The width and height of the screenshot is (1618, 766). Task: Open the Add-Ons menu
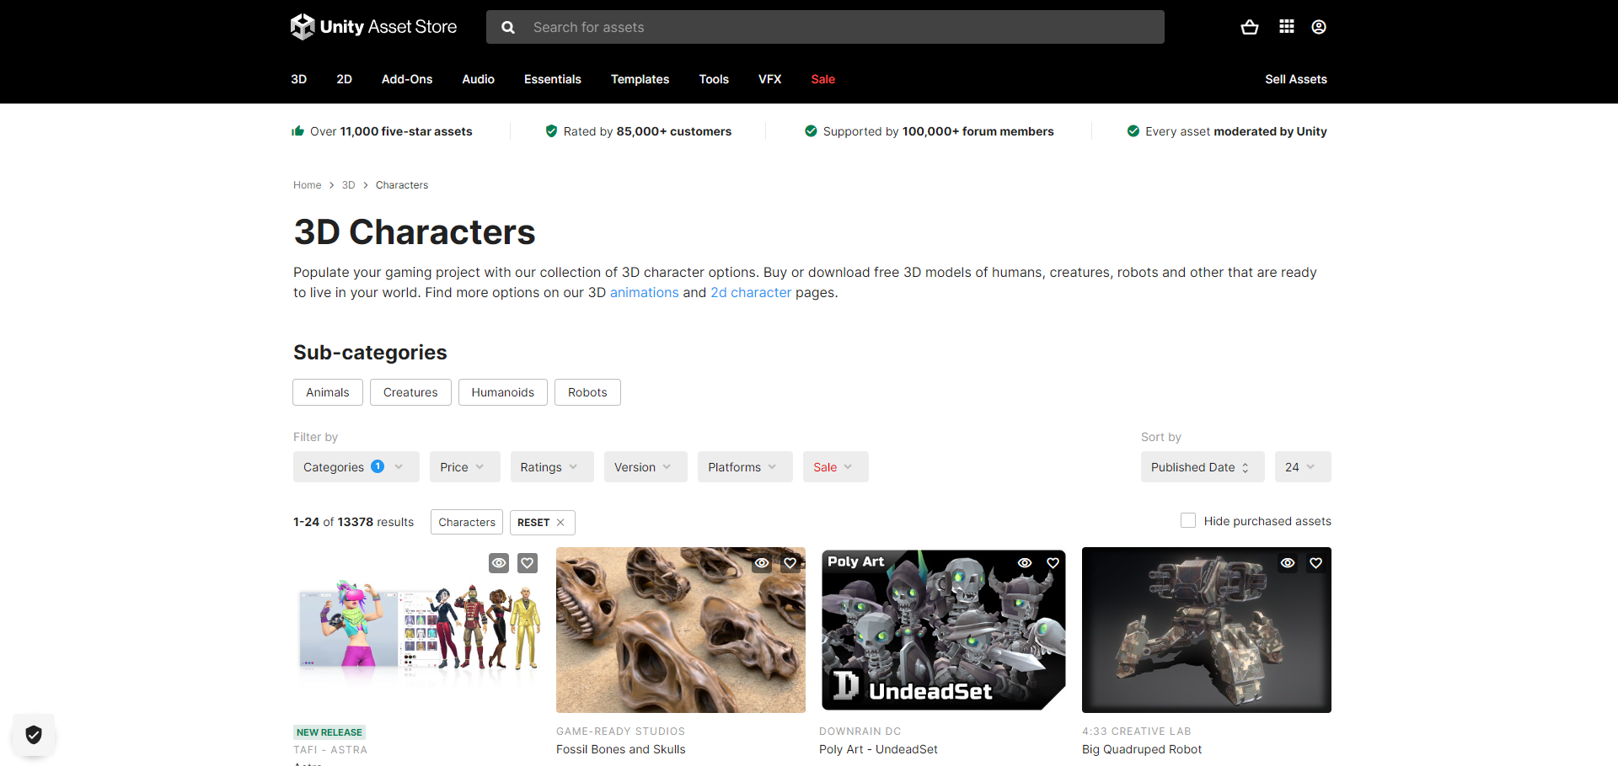407,79
